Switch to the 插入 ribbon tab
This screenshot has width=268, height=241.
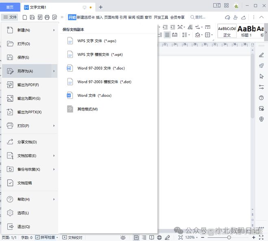(x=99, y=17)
